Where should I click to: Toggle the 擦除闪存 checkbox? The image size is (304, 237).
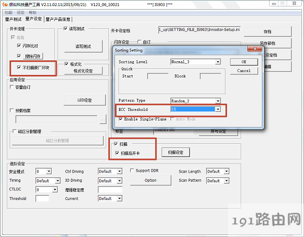(x=19, y=56)
